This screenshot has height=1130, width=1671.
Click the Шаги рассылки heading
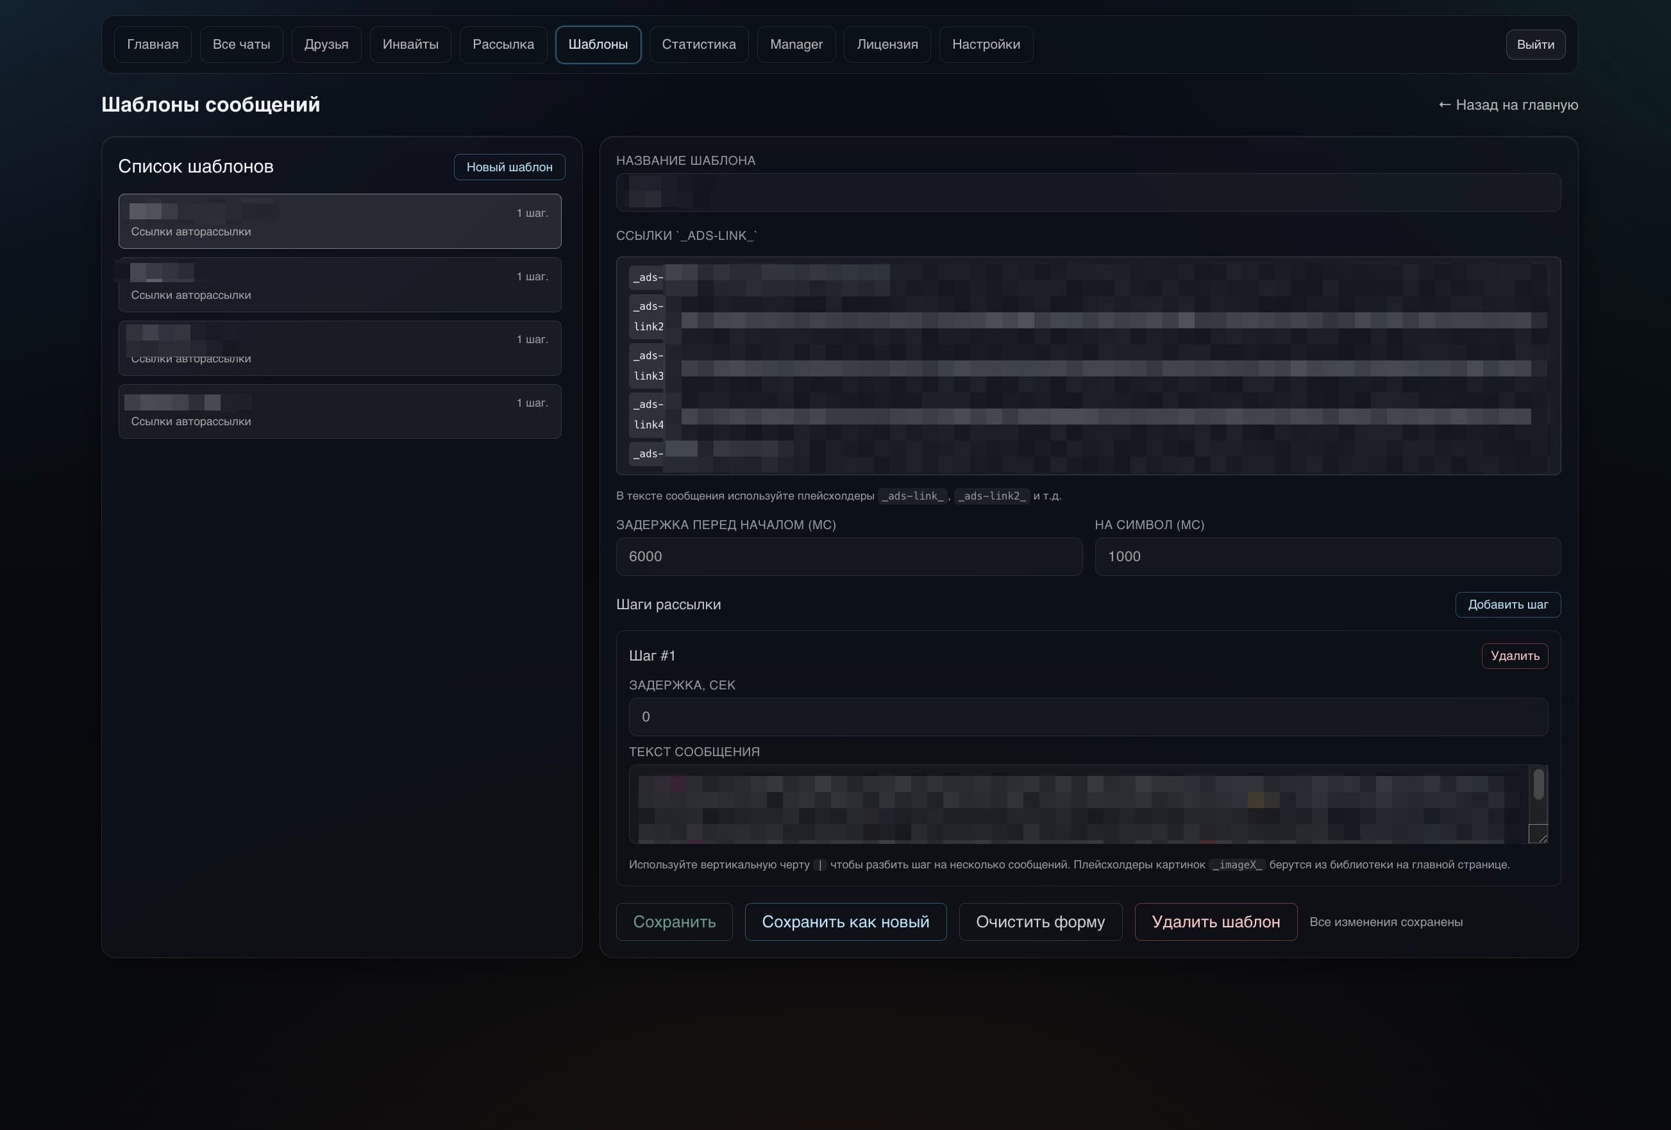coord(669,605)
